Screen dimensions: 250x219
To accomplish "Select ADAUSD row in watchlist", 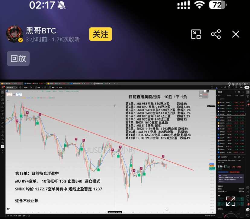I will coord(231,152).
